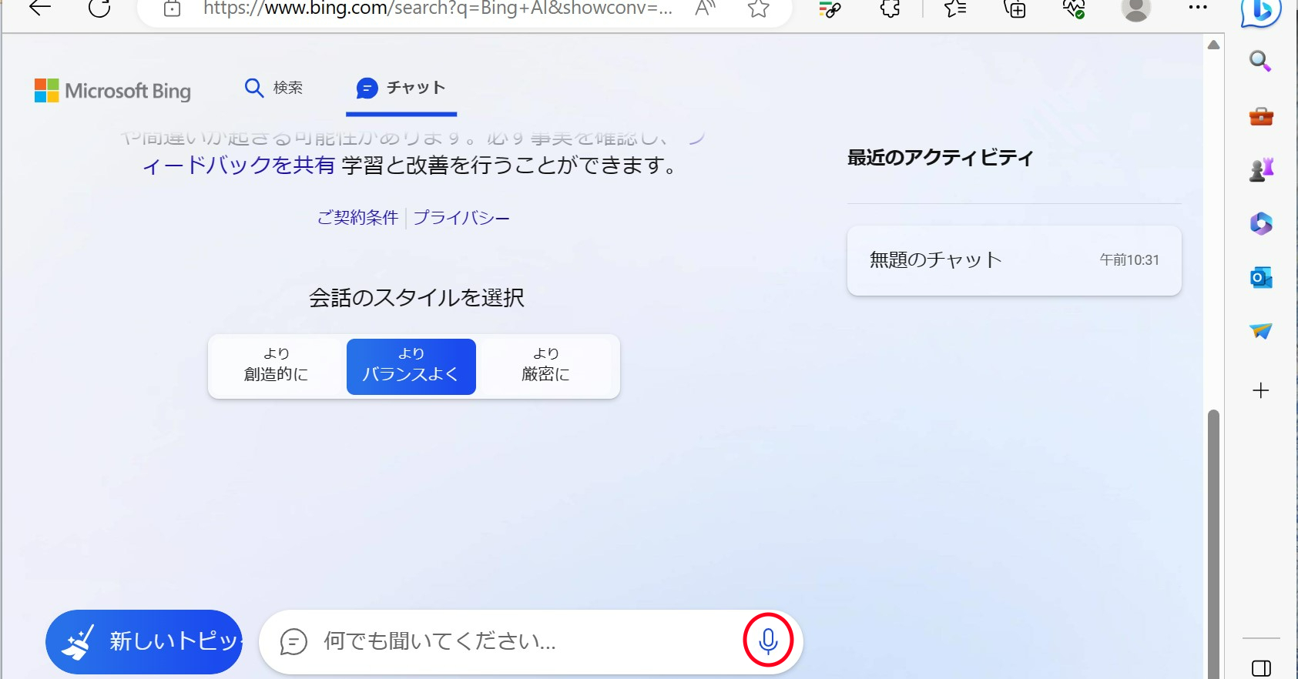This screenshot has width=1298, height=679.
Task: Click the 会話のスタイルを選択 heading
Action: point(416,297)
